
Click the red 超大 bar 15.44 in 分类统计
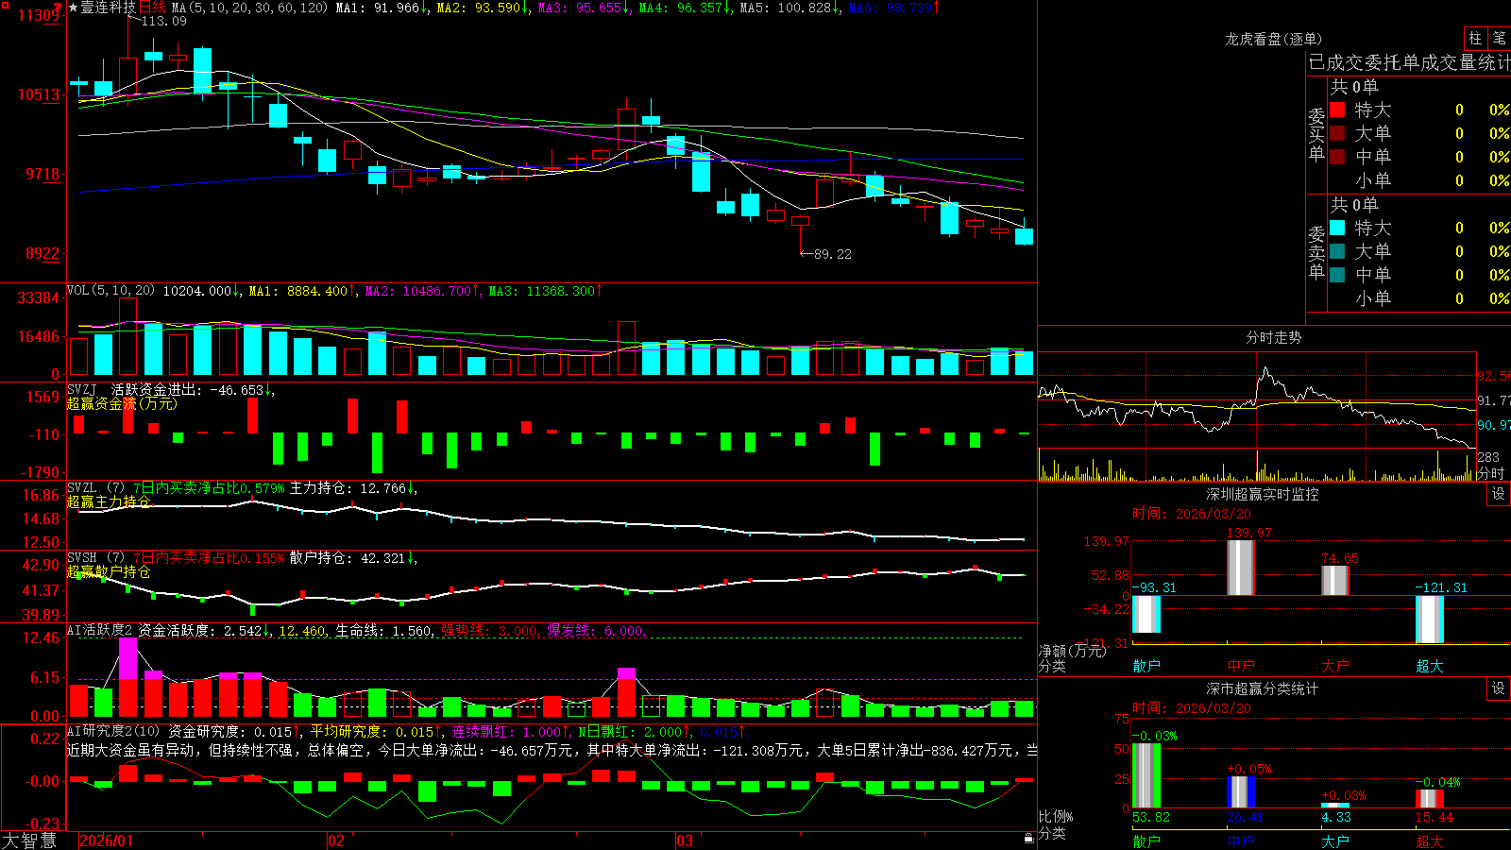pyautogui.click(x=1430, y=799)
